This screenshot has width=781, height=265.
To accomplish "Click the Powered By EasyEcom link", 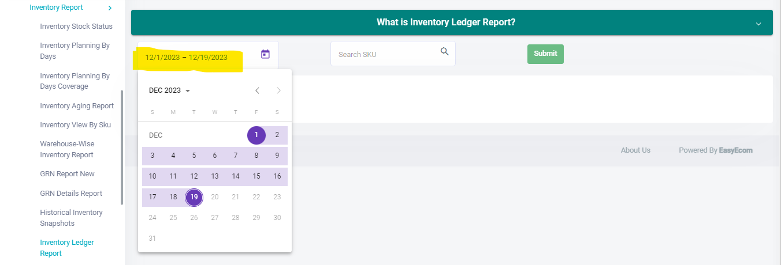I will pos(716,150).
